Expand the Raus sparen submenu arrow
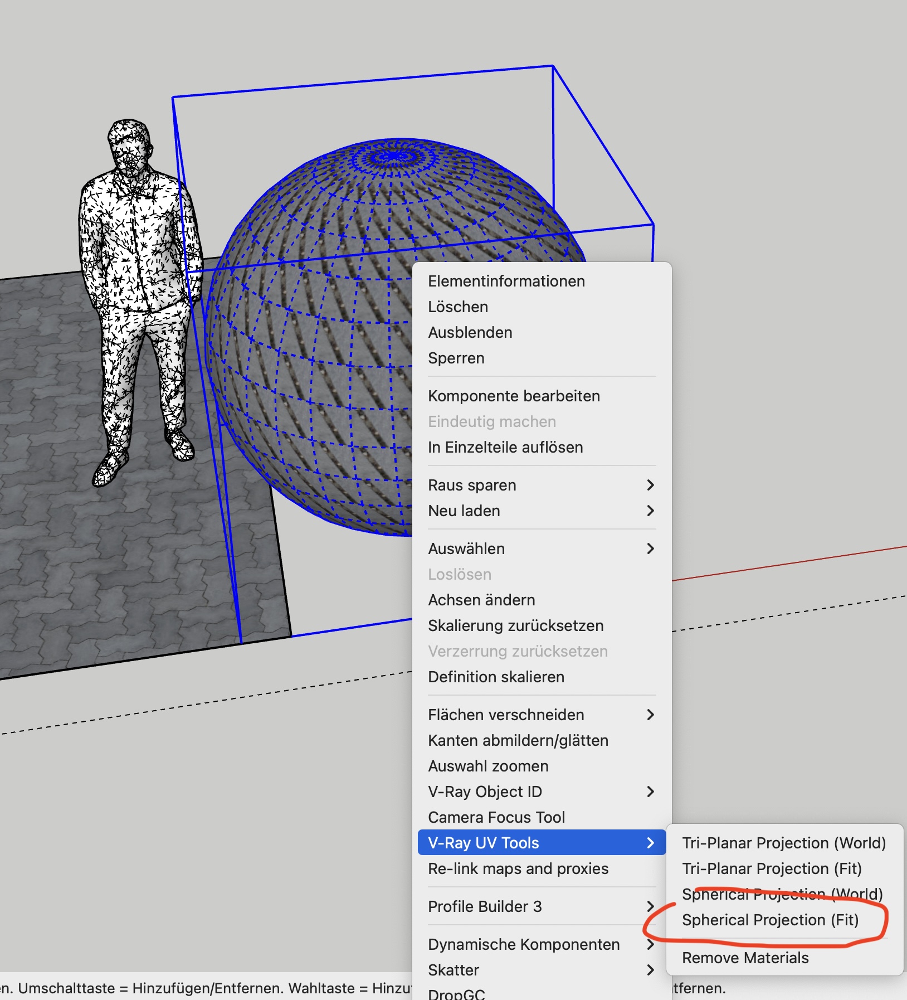The height and width of the screenshot is (1000, 907). [x=650, y=485]
